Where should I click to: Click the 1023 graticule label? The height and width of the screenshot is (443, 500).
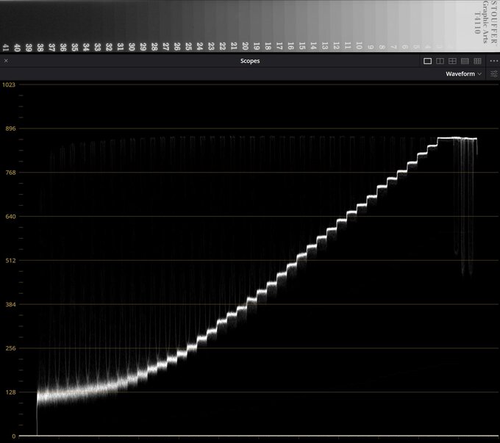pos(9,84)
